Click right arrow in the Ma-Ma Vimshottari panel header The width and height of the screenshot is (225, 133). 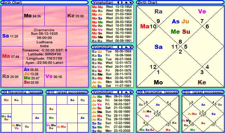(x=122, y=2)
